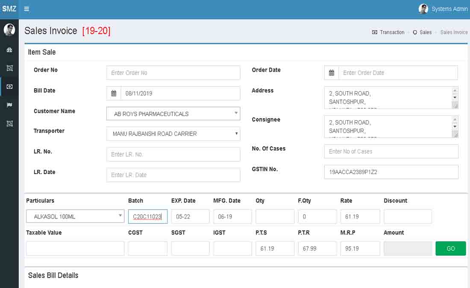Click the SMZ logo

coord(9,9)
